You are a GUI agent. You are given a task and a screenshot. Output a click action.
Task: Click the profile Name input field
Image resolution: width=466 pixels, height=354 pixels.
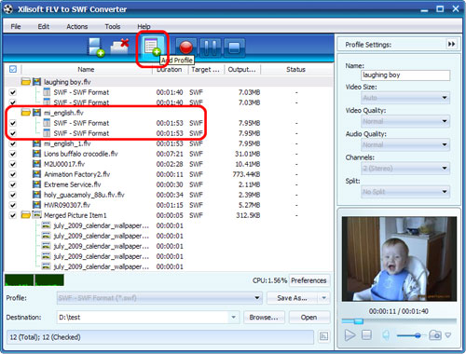coord(405,75)
